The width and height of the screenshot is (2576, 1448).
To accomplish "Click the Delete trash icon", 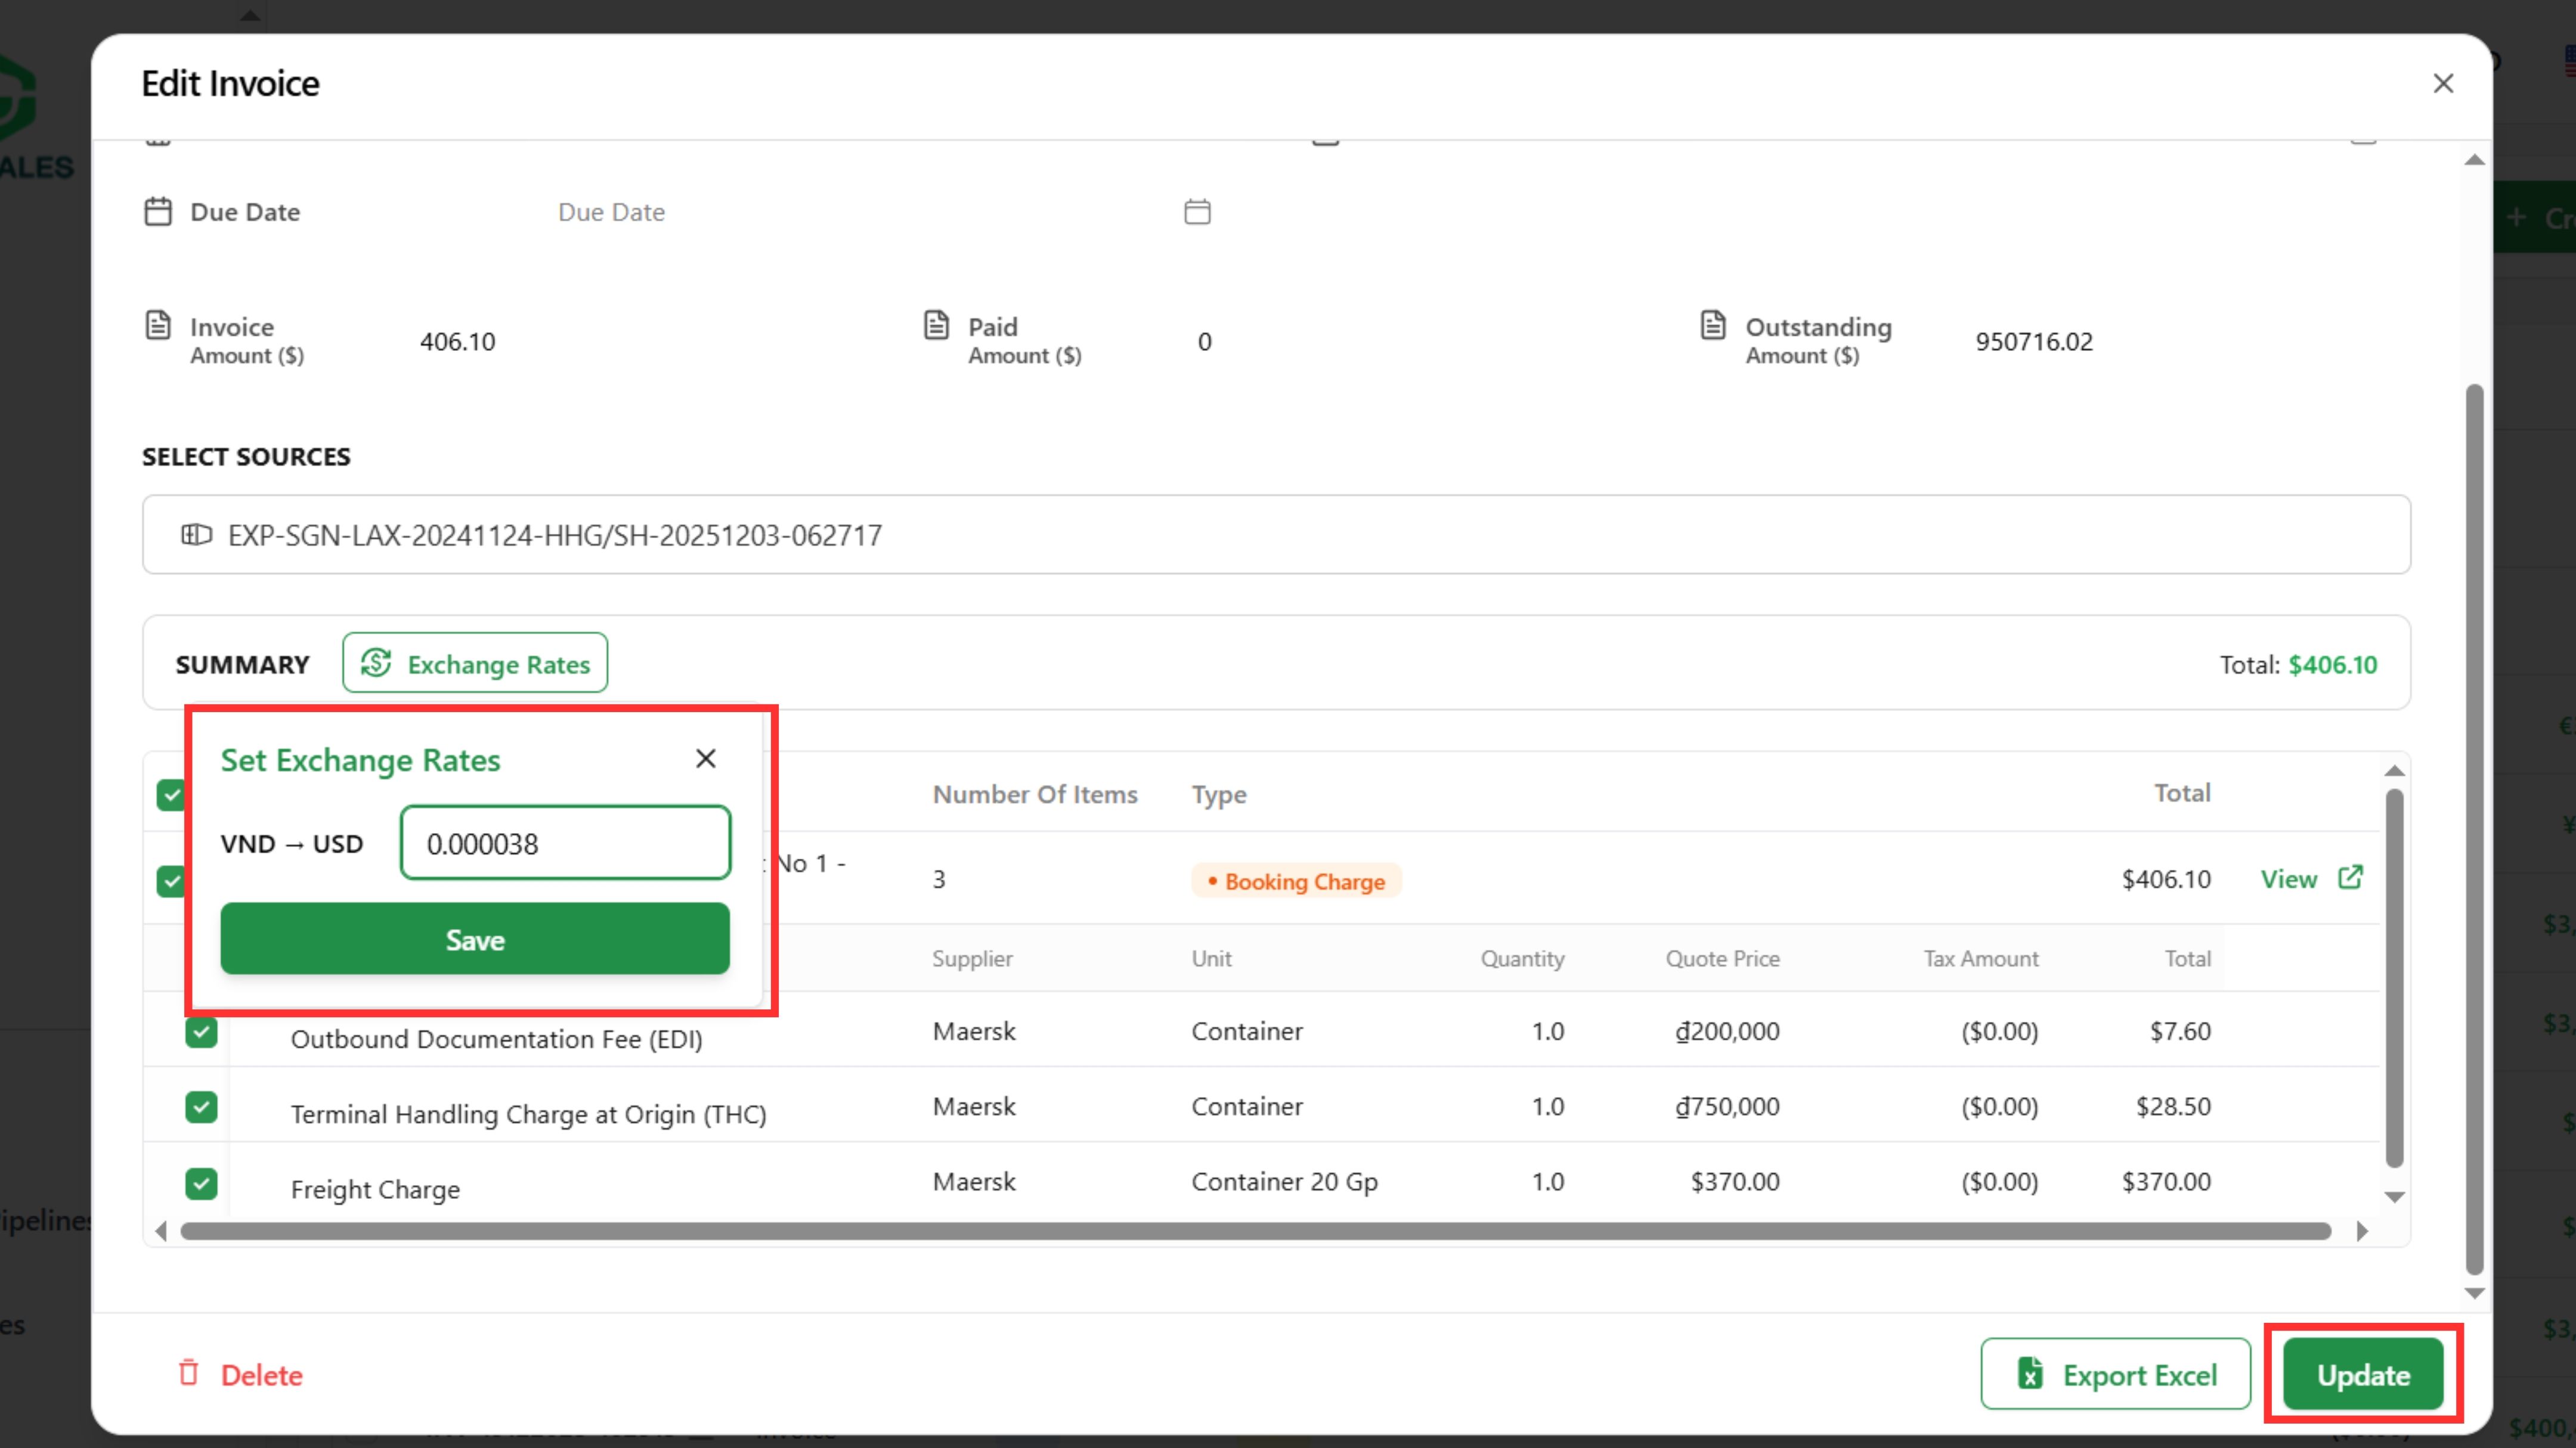I will coord(188,1373).
